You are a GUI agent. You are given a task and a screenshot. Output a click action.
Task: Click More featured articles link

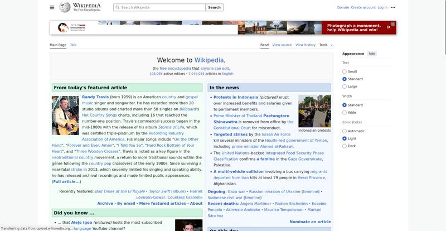(x=162, y=204)
